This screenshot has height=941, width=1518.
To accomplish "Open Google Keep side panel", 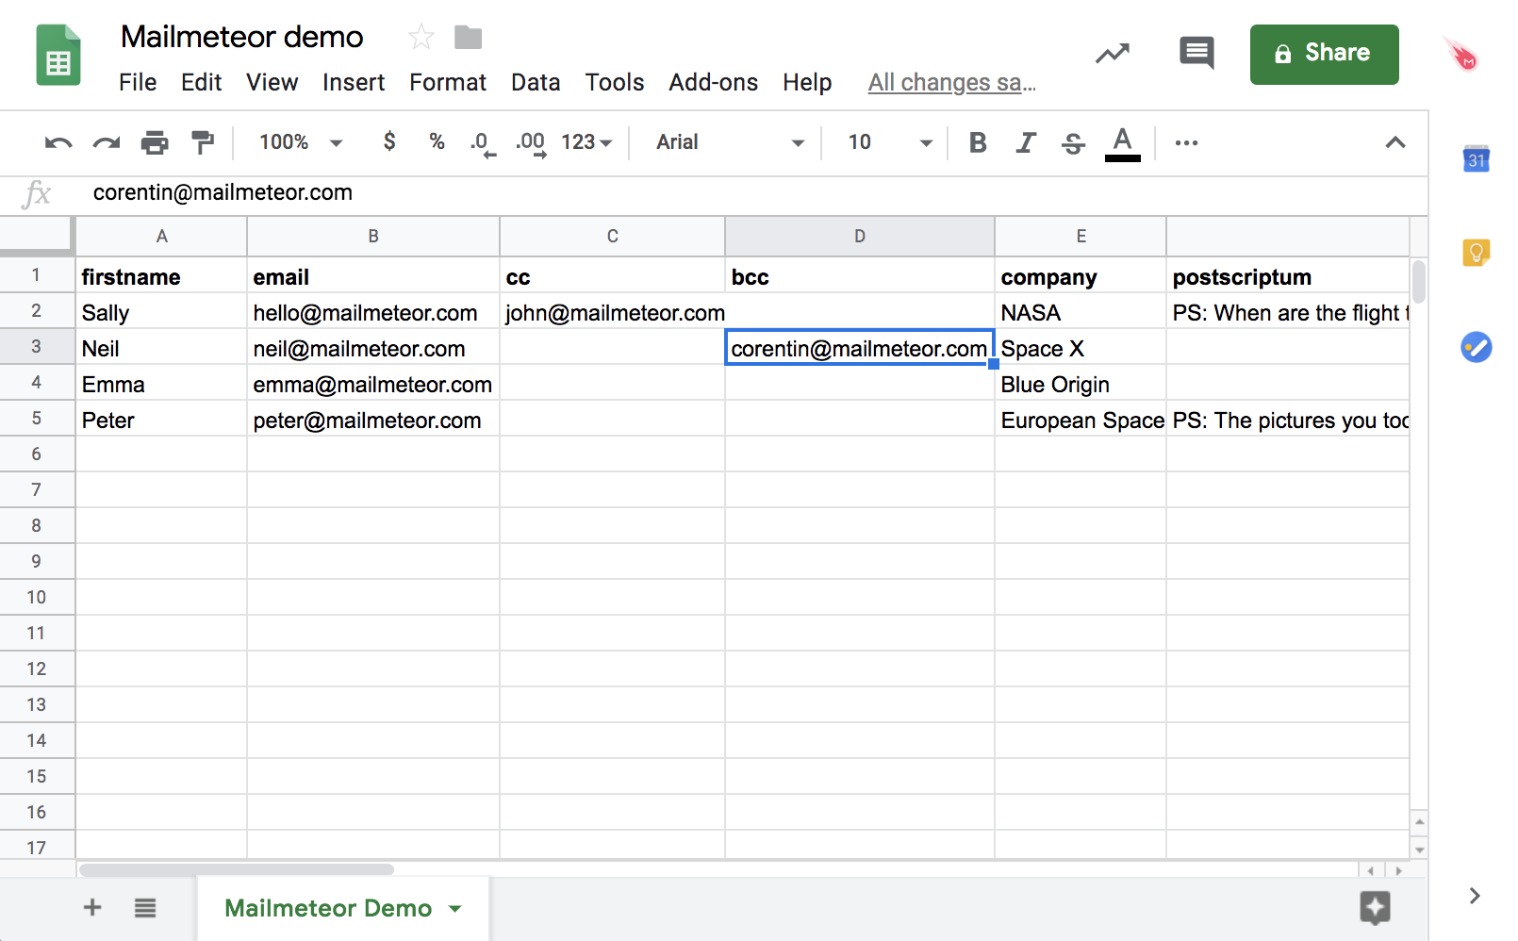I will (1476, 253).
